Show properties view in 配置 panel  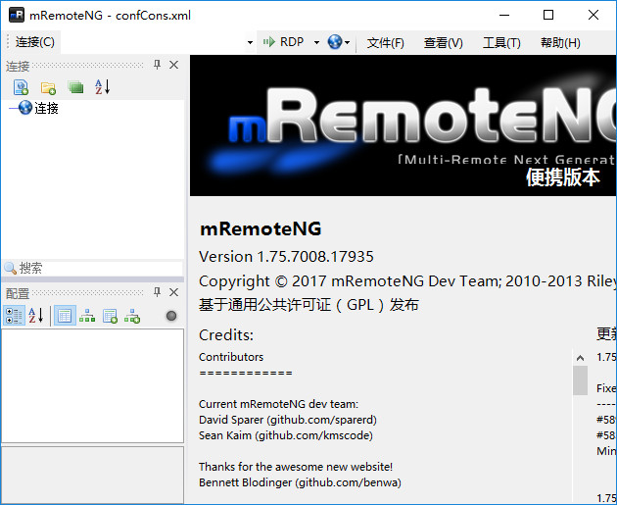pos(65,316)
